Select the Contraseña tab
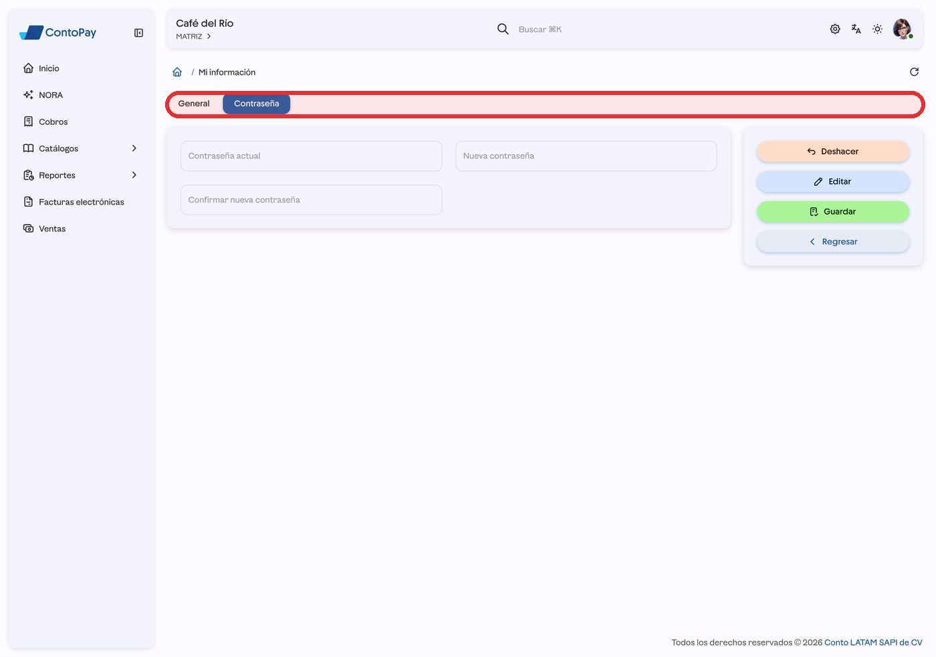Screen dimensions: 936x657 257,104
